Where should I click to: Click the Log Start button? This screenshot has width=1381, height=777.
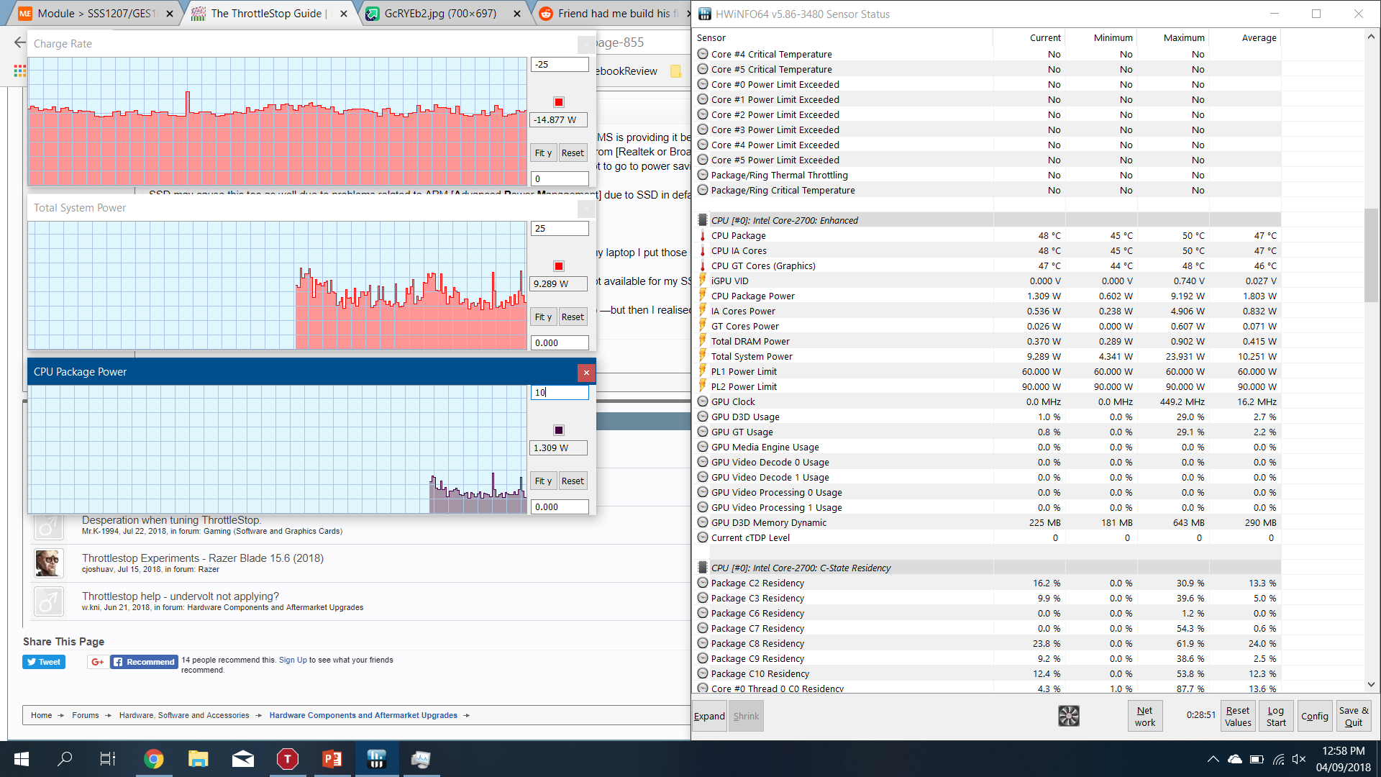click(x=1276, y=716)
